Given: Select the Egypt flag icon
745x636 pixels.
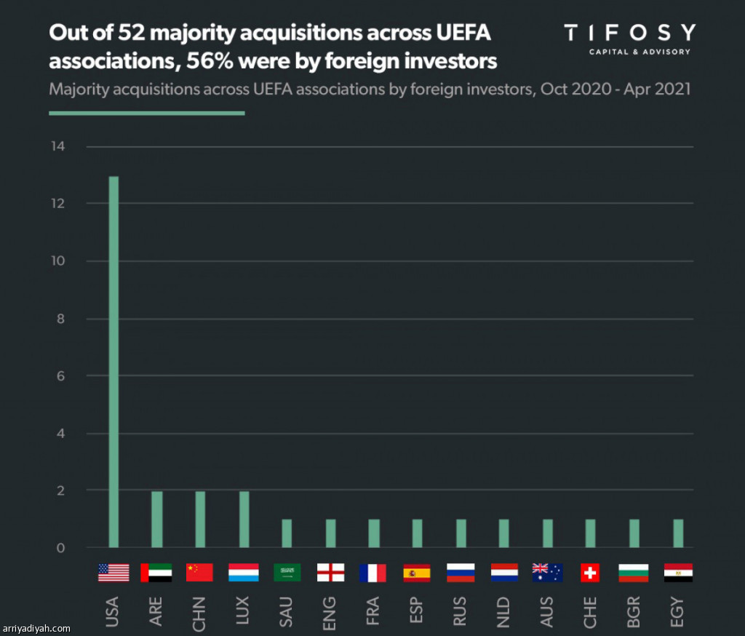Looking at the screenshot, I should tap(678, 573).
